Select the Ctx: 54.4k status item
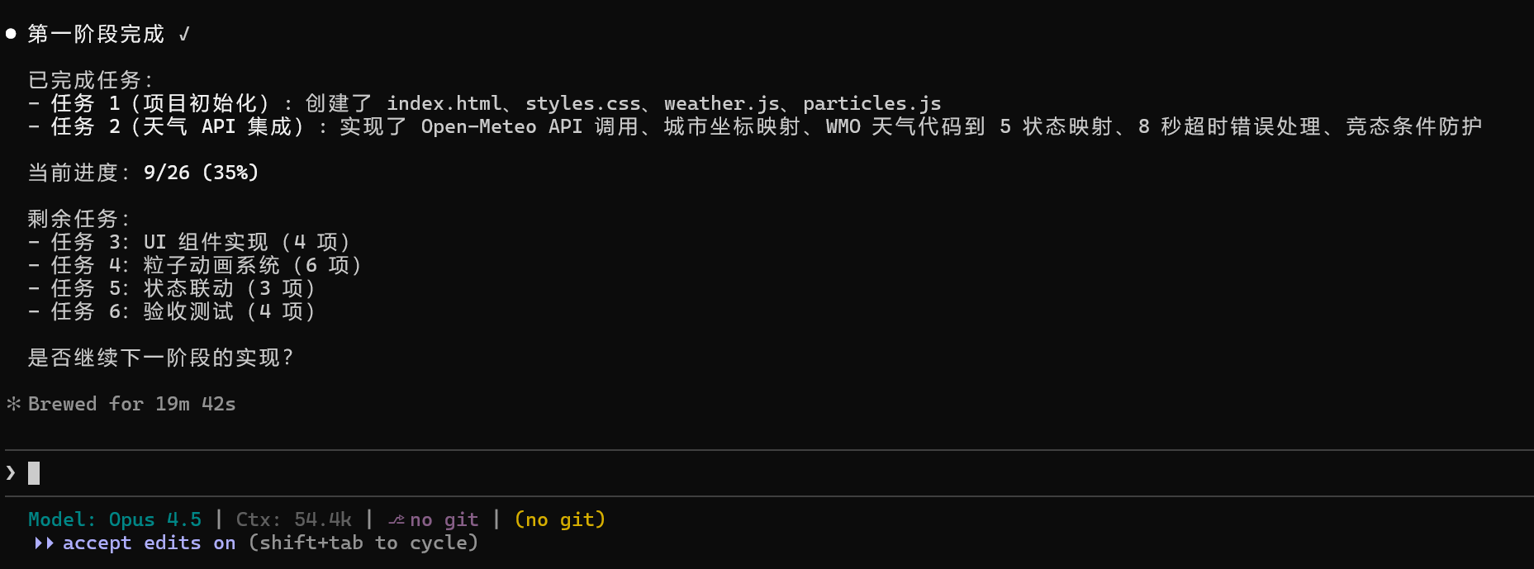The image size is (1534, 569). (293, 519)
